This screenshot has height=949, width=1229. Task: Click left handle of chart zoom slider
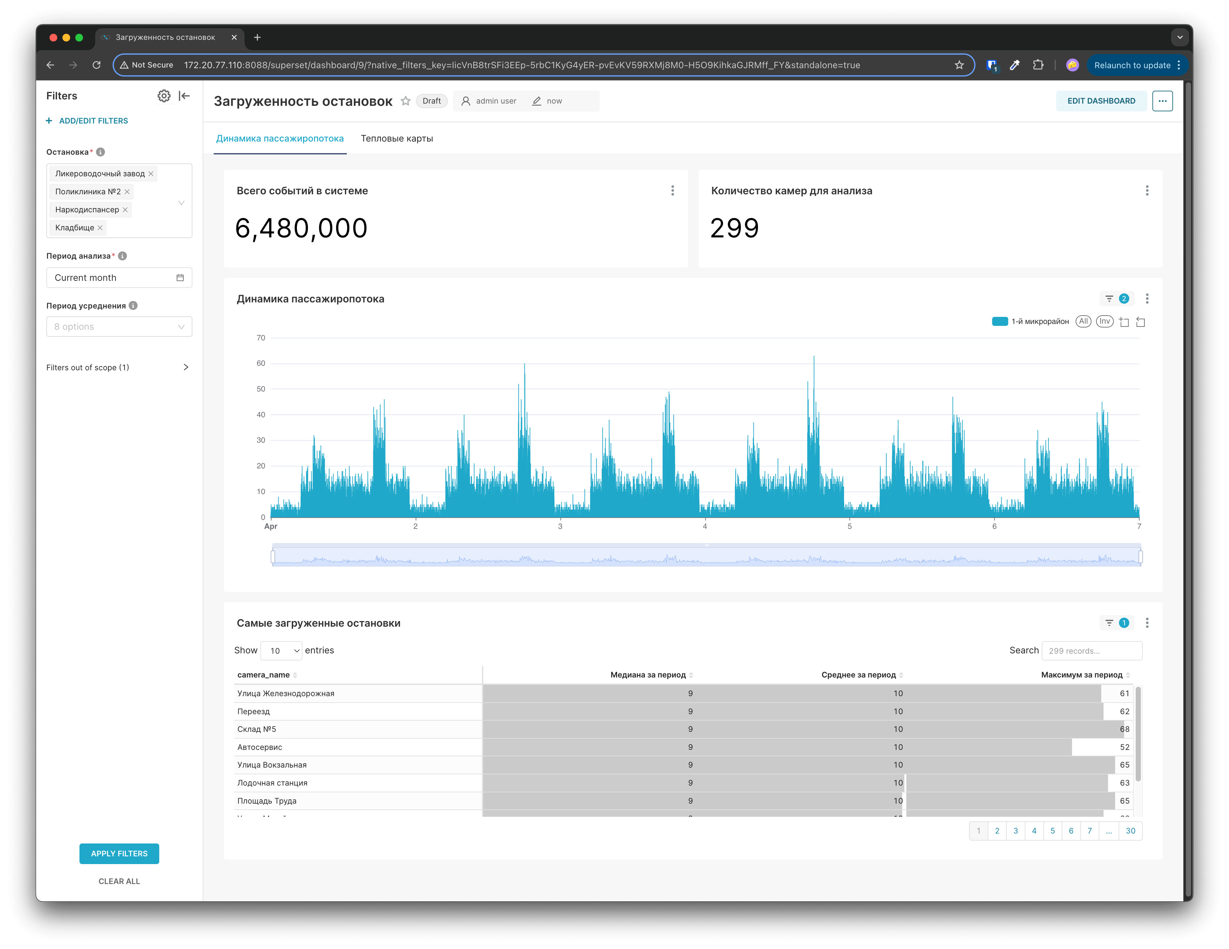coord(273,556)
